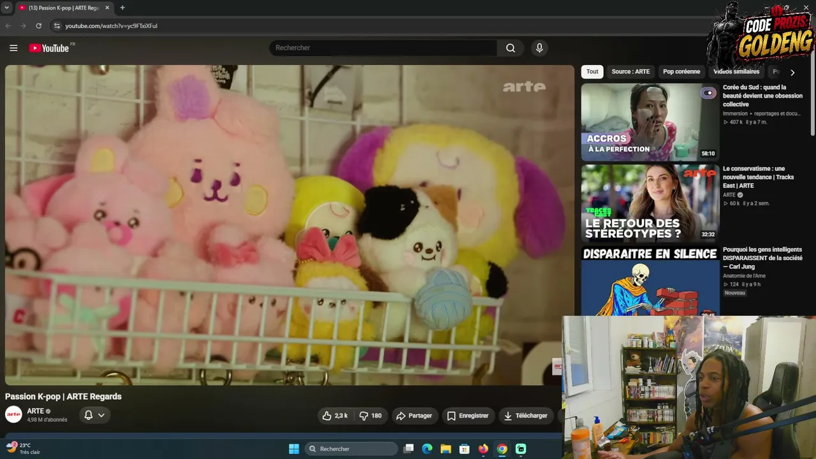This screenshot has width=816, height=459.
Task: Select the Tout filter chip
Action: [592, 71]
